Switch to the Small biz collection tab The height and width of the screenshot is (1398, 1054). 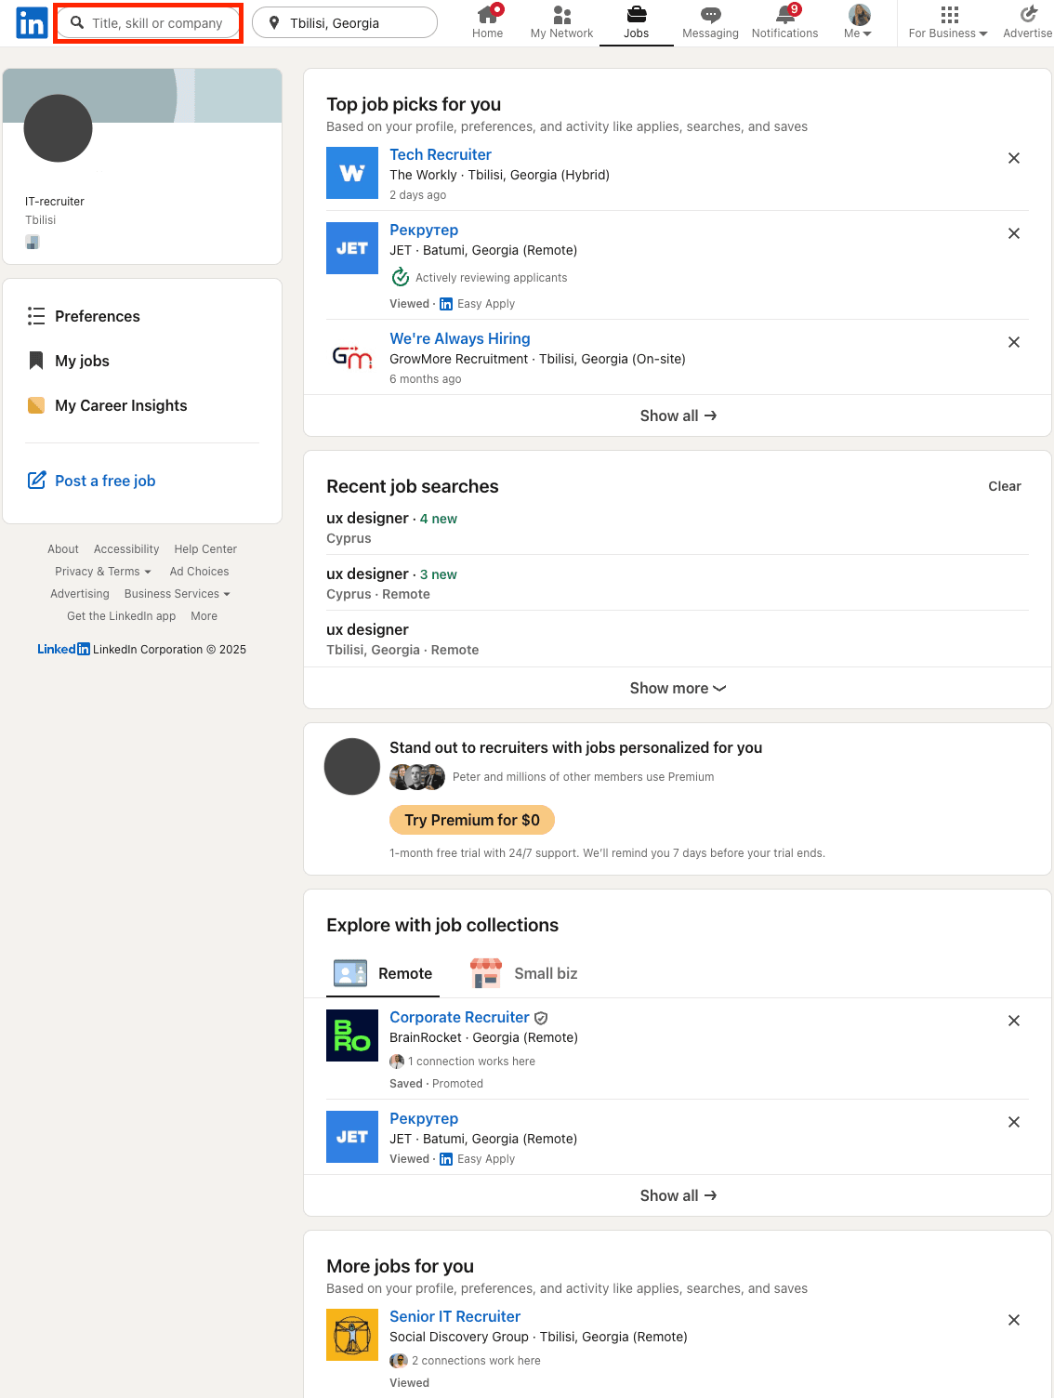click(523, 973)
